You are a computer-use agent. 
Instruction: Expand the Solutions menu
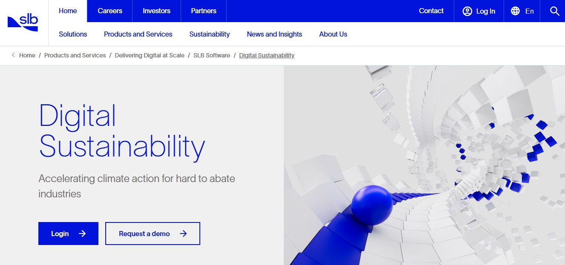click(x=73, y=34)
